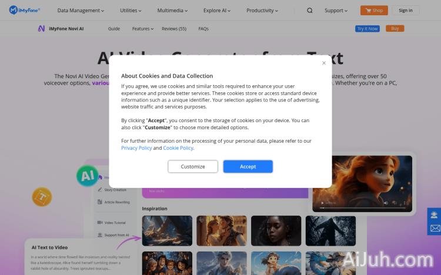
Task: Click the email envelope icon
Action: tap(435, 228)
